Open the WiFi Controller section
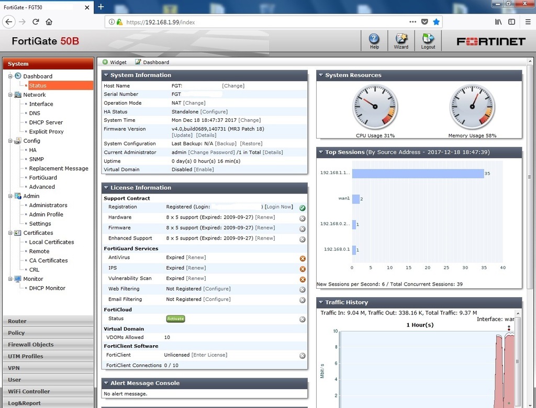The image size is (536, 408). click(x=48, y=391)
